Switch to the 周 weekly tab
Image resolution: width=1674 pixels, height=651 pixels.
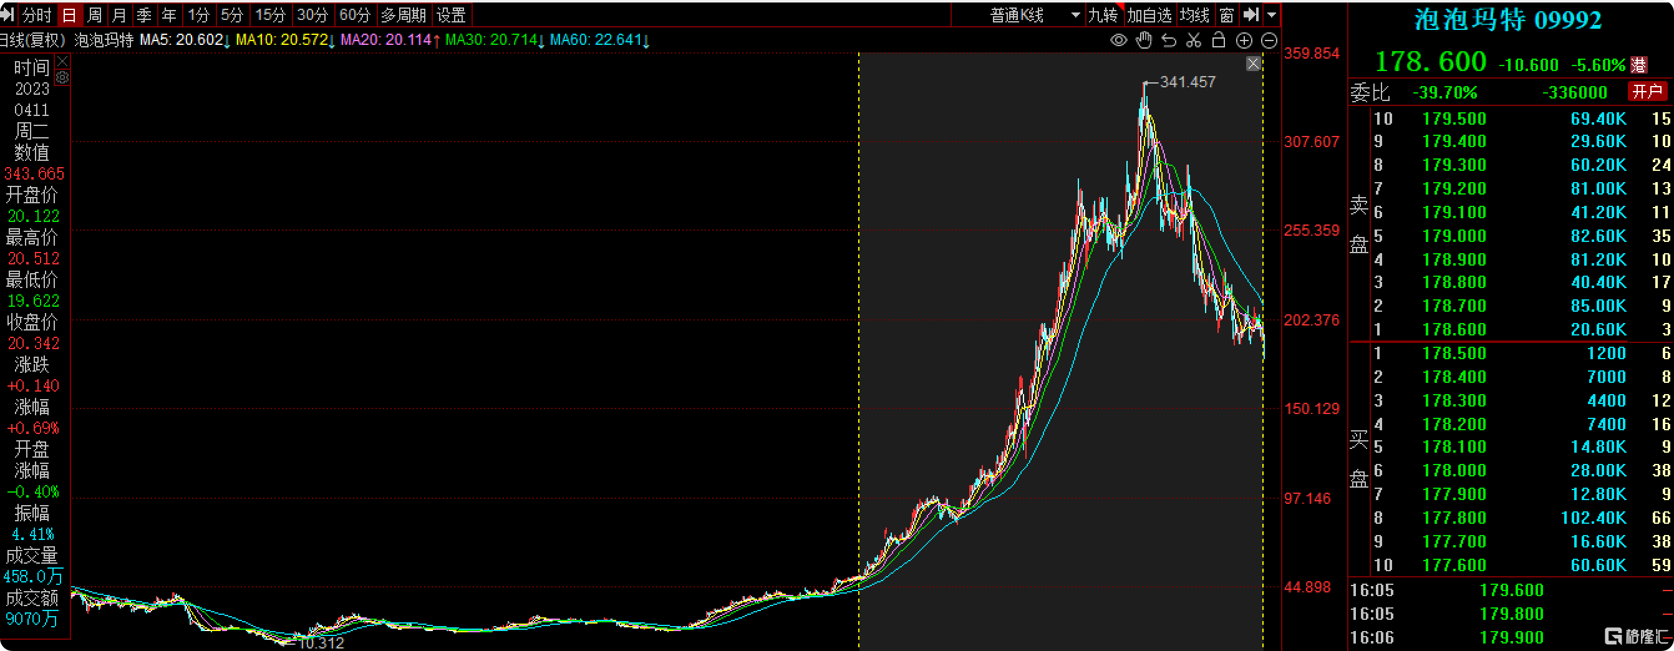point(95,15)
